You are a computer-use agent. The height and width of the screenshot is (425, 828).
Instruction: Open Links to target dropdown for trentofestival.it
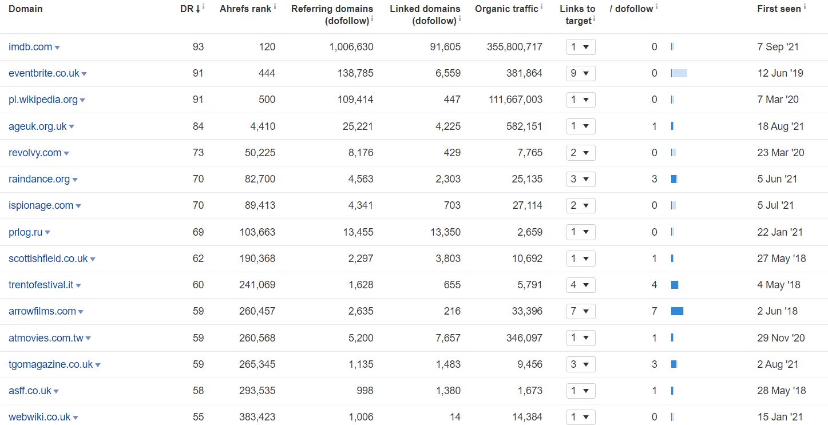click(581, 285)
